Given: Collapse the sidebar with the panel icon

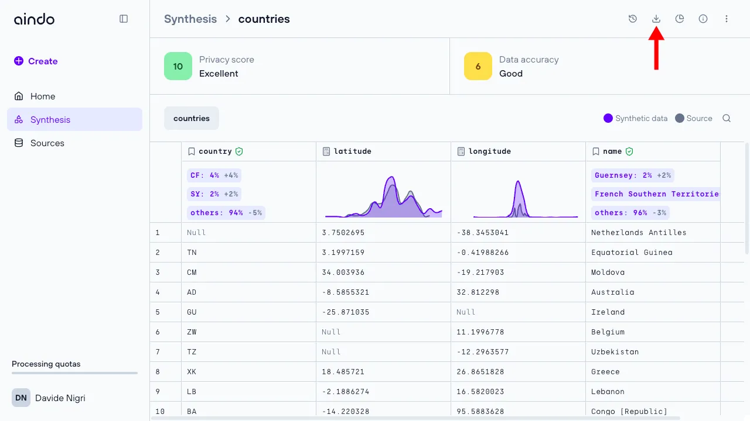Looking at the screenshot, I should (124, 19).
